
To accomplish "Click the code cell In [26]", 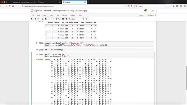I will point(99,44).
